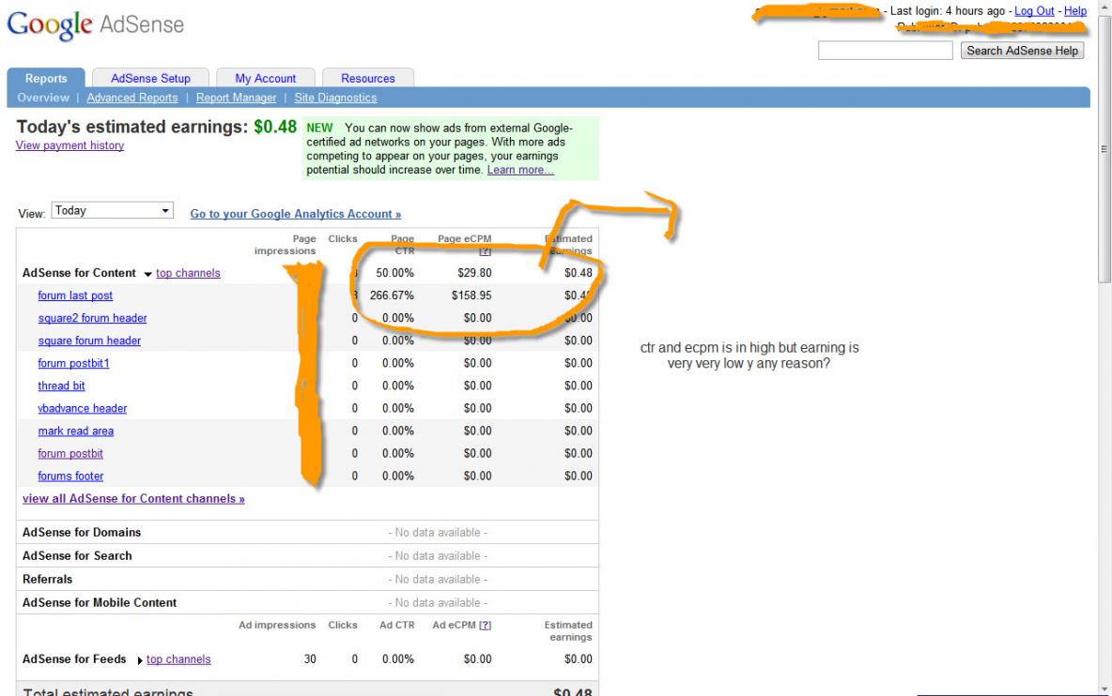Viewport: 1112px width, 696px height.
Task: Open the Reports tab
Action: (46, 78)
